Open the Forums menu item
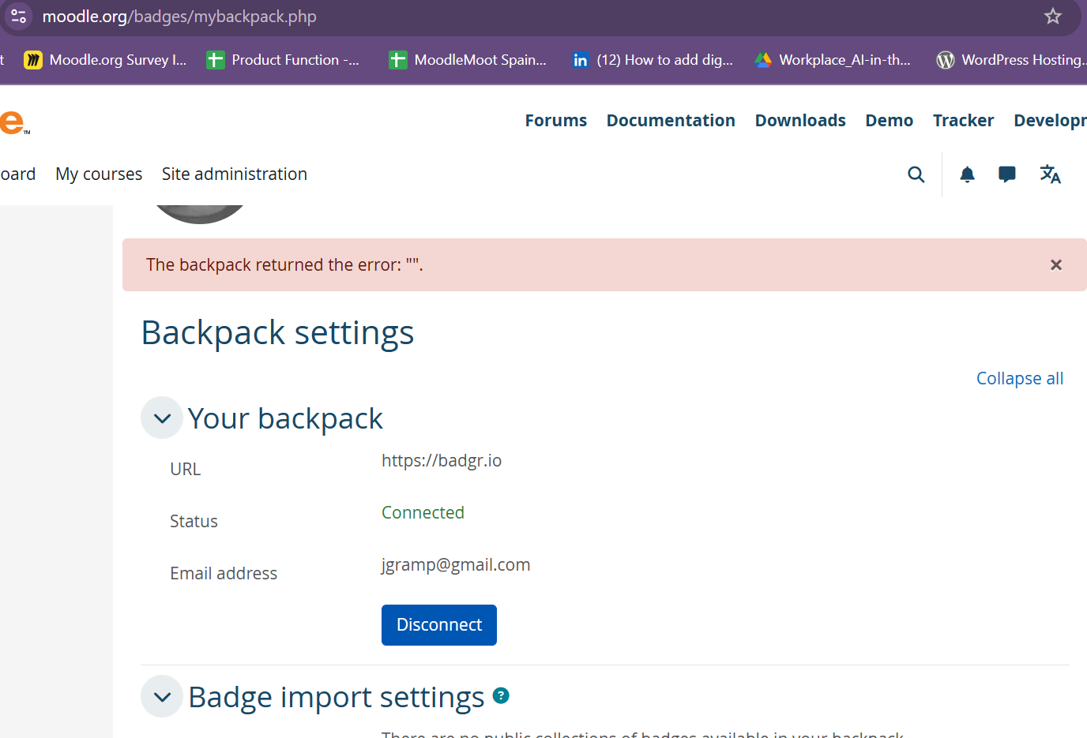Screen dimensions: 1087x738 click(556, 121)
